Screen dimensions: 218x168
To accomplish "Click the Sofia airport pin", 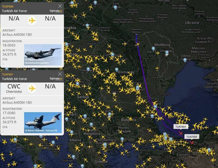I will 110,114.
